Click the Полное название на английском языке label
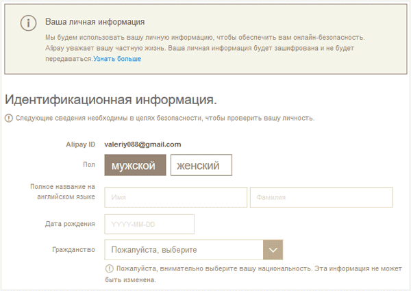Screen dimensions: 411x291 pyautogui.click(x=62, y=192)
